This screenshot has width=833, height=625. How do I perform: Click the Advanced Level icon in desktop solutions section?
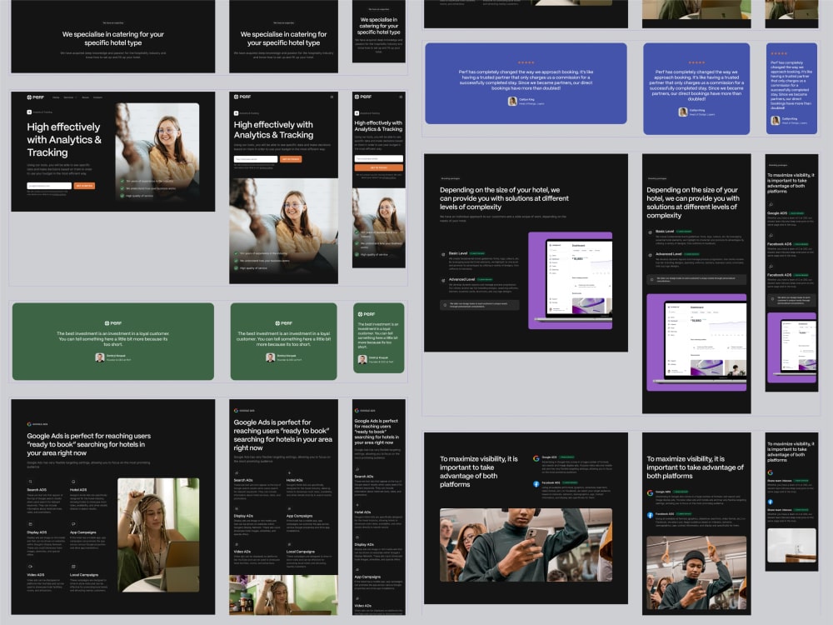point(443,280)
